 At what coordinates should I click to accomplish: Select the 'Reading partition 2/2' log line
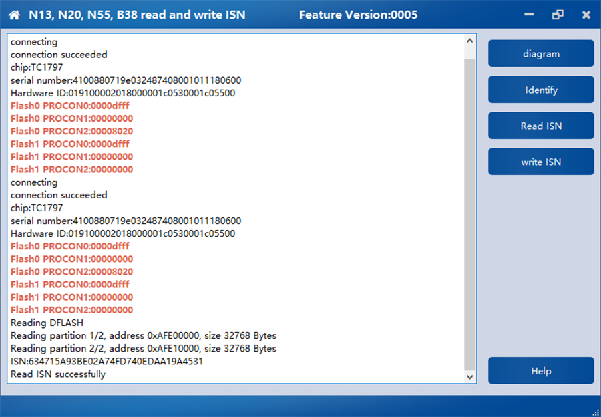click(143, 348)
